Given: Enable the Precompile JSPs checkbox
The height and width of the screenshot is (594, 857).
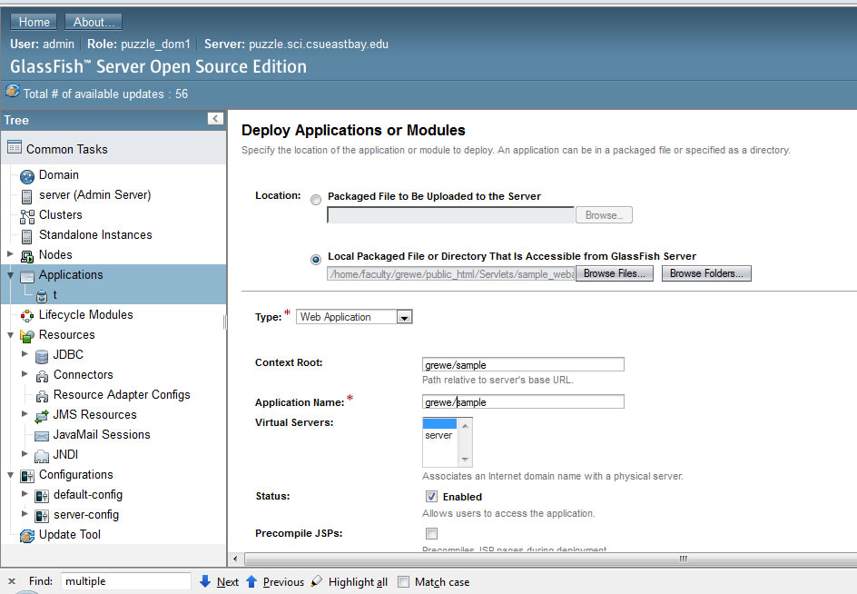Looking at the screenshot, I should pyautogui.click(x=431, y=533).
